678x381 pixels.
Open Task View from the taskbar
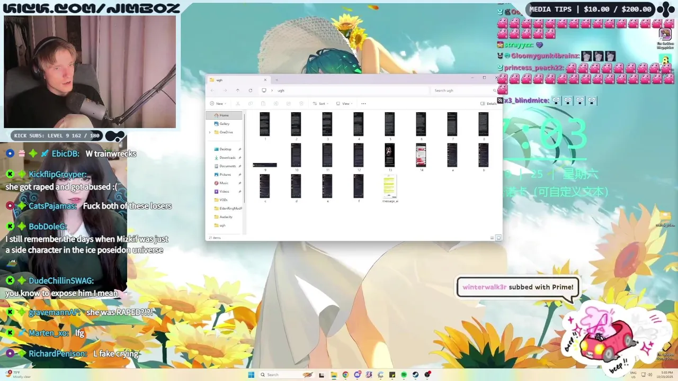click(x=322, y=375)
